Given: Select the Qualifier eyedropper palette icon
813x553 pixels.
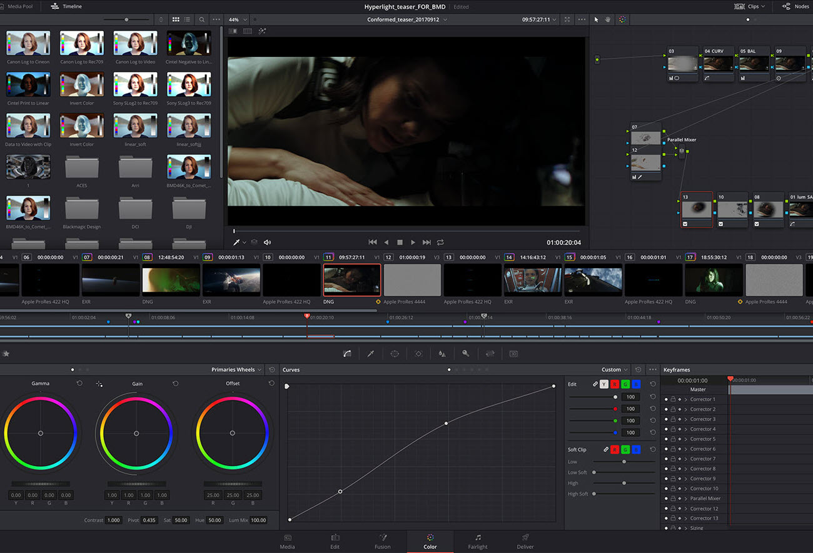Looking at the screenshot, I should (371, 354).
